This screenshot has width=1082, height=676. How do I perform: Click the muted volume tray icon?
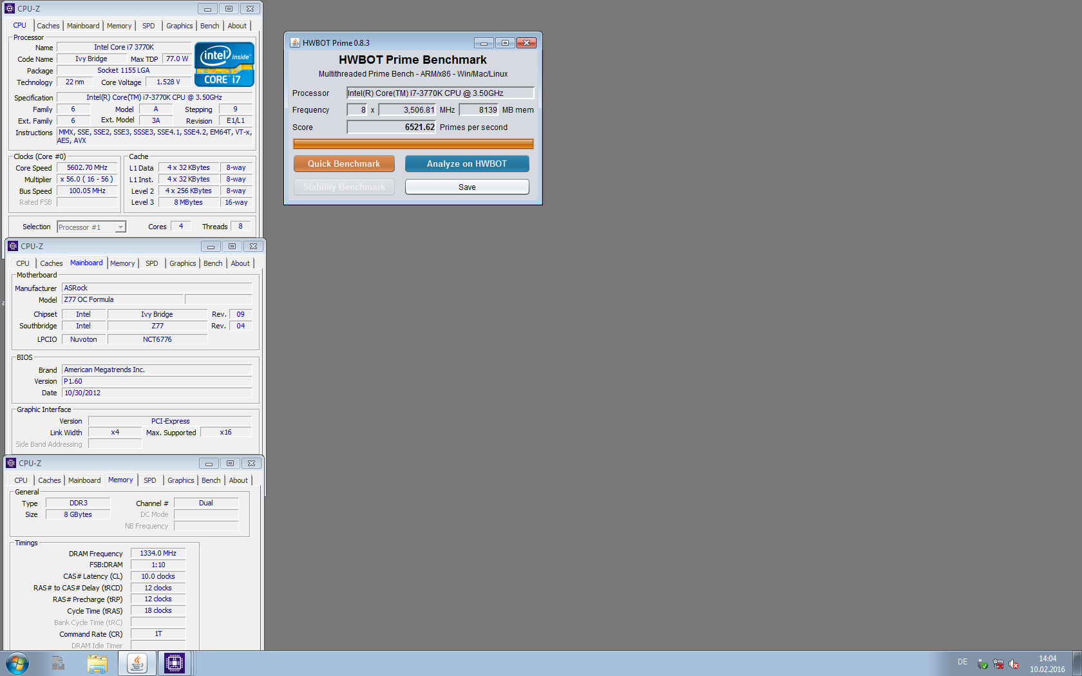click(1014, 664)
